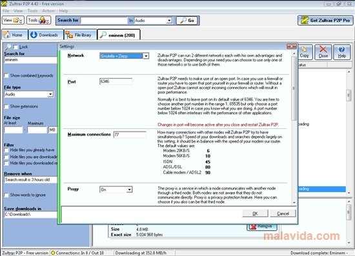Check Hide files you already have
Screen dimensions: 355x256
[x=6, y=150]
